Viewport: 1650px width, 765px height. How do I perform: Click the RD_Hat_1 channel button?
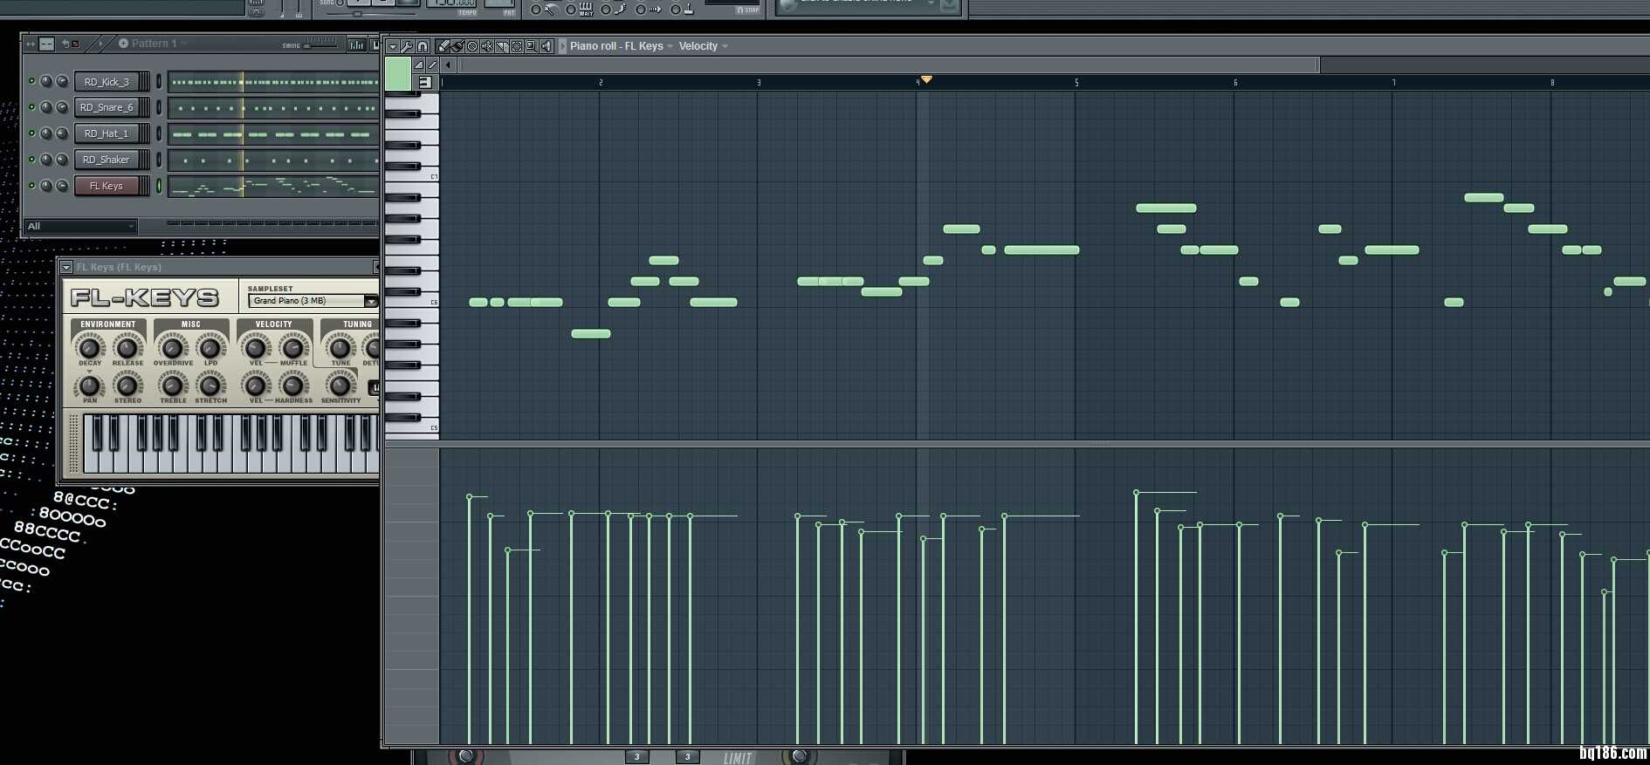coord(107,133)
